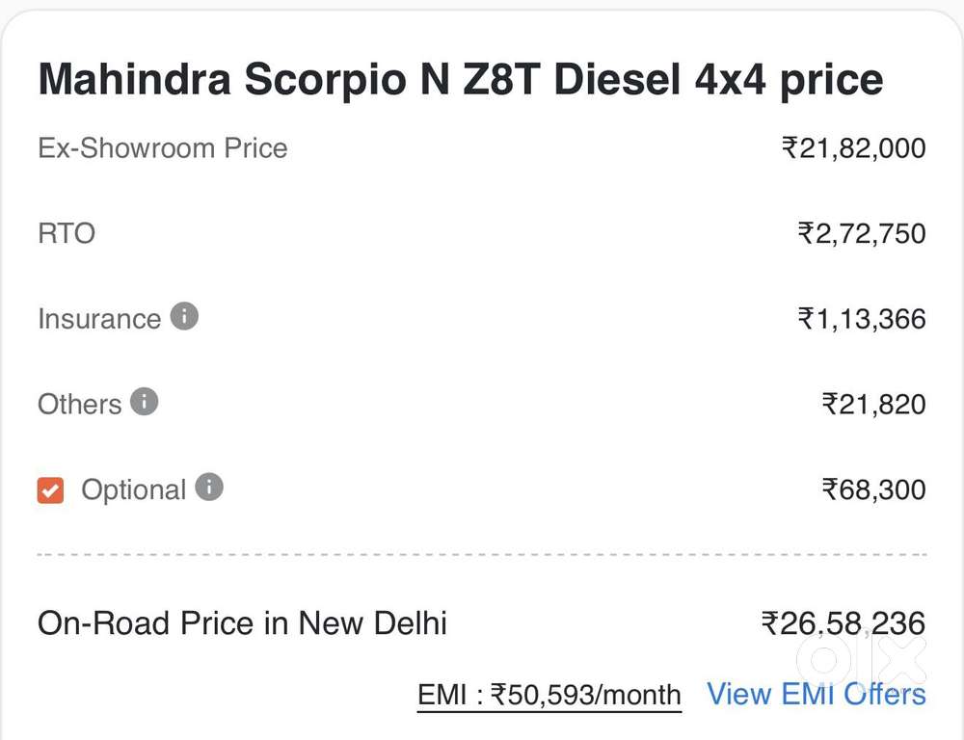Click the On-Road Price in New Delhi label
This screenshot has height=740, width=964.
[242, 622]
